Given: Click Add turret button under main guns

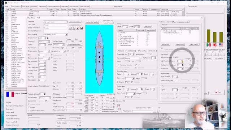Looking at the screenshot, I should click(x=121, y=51).
